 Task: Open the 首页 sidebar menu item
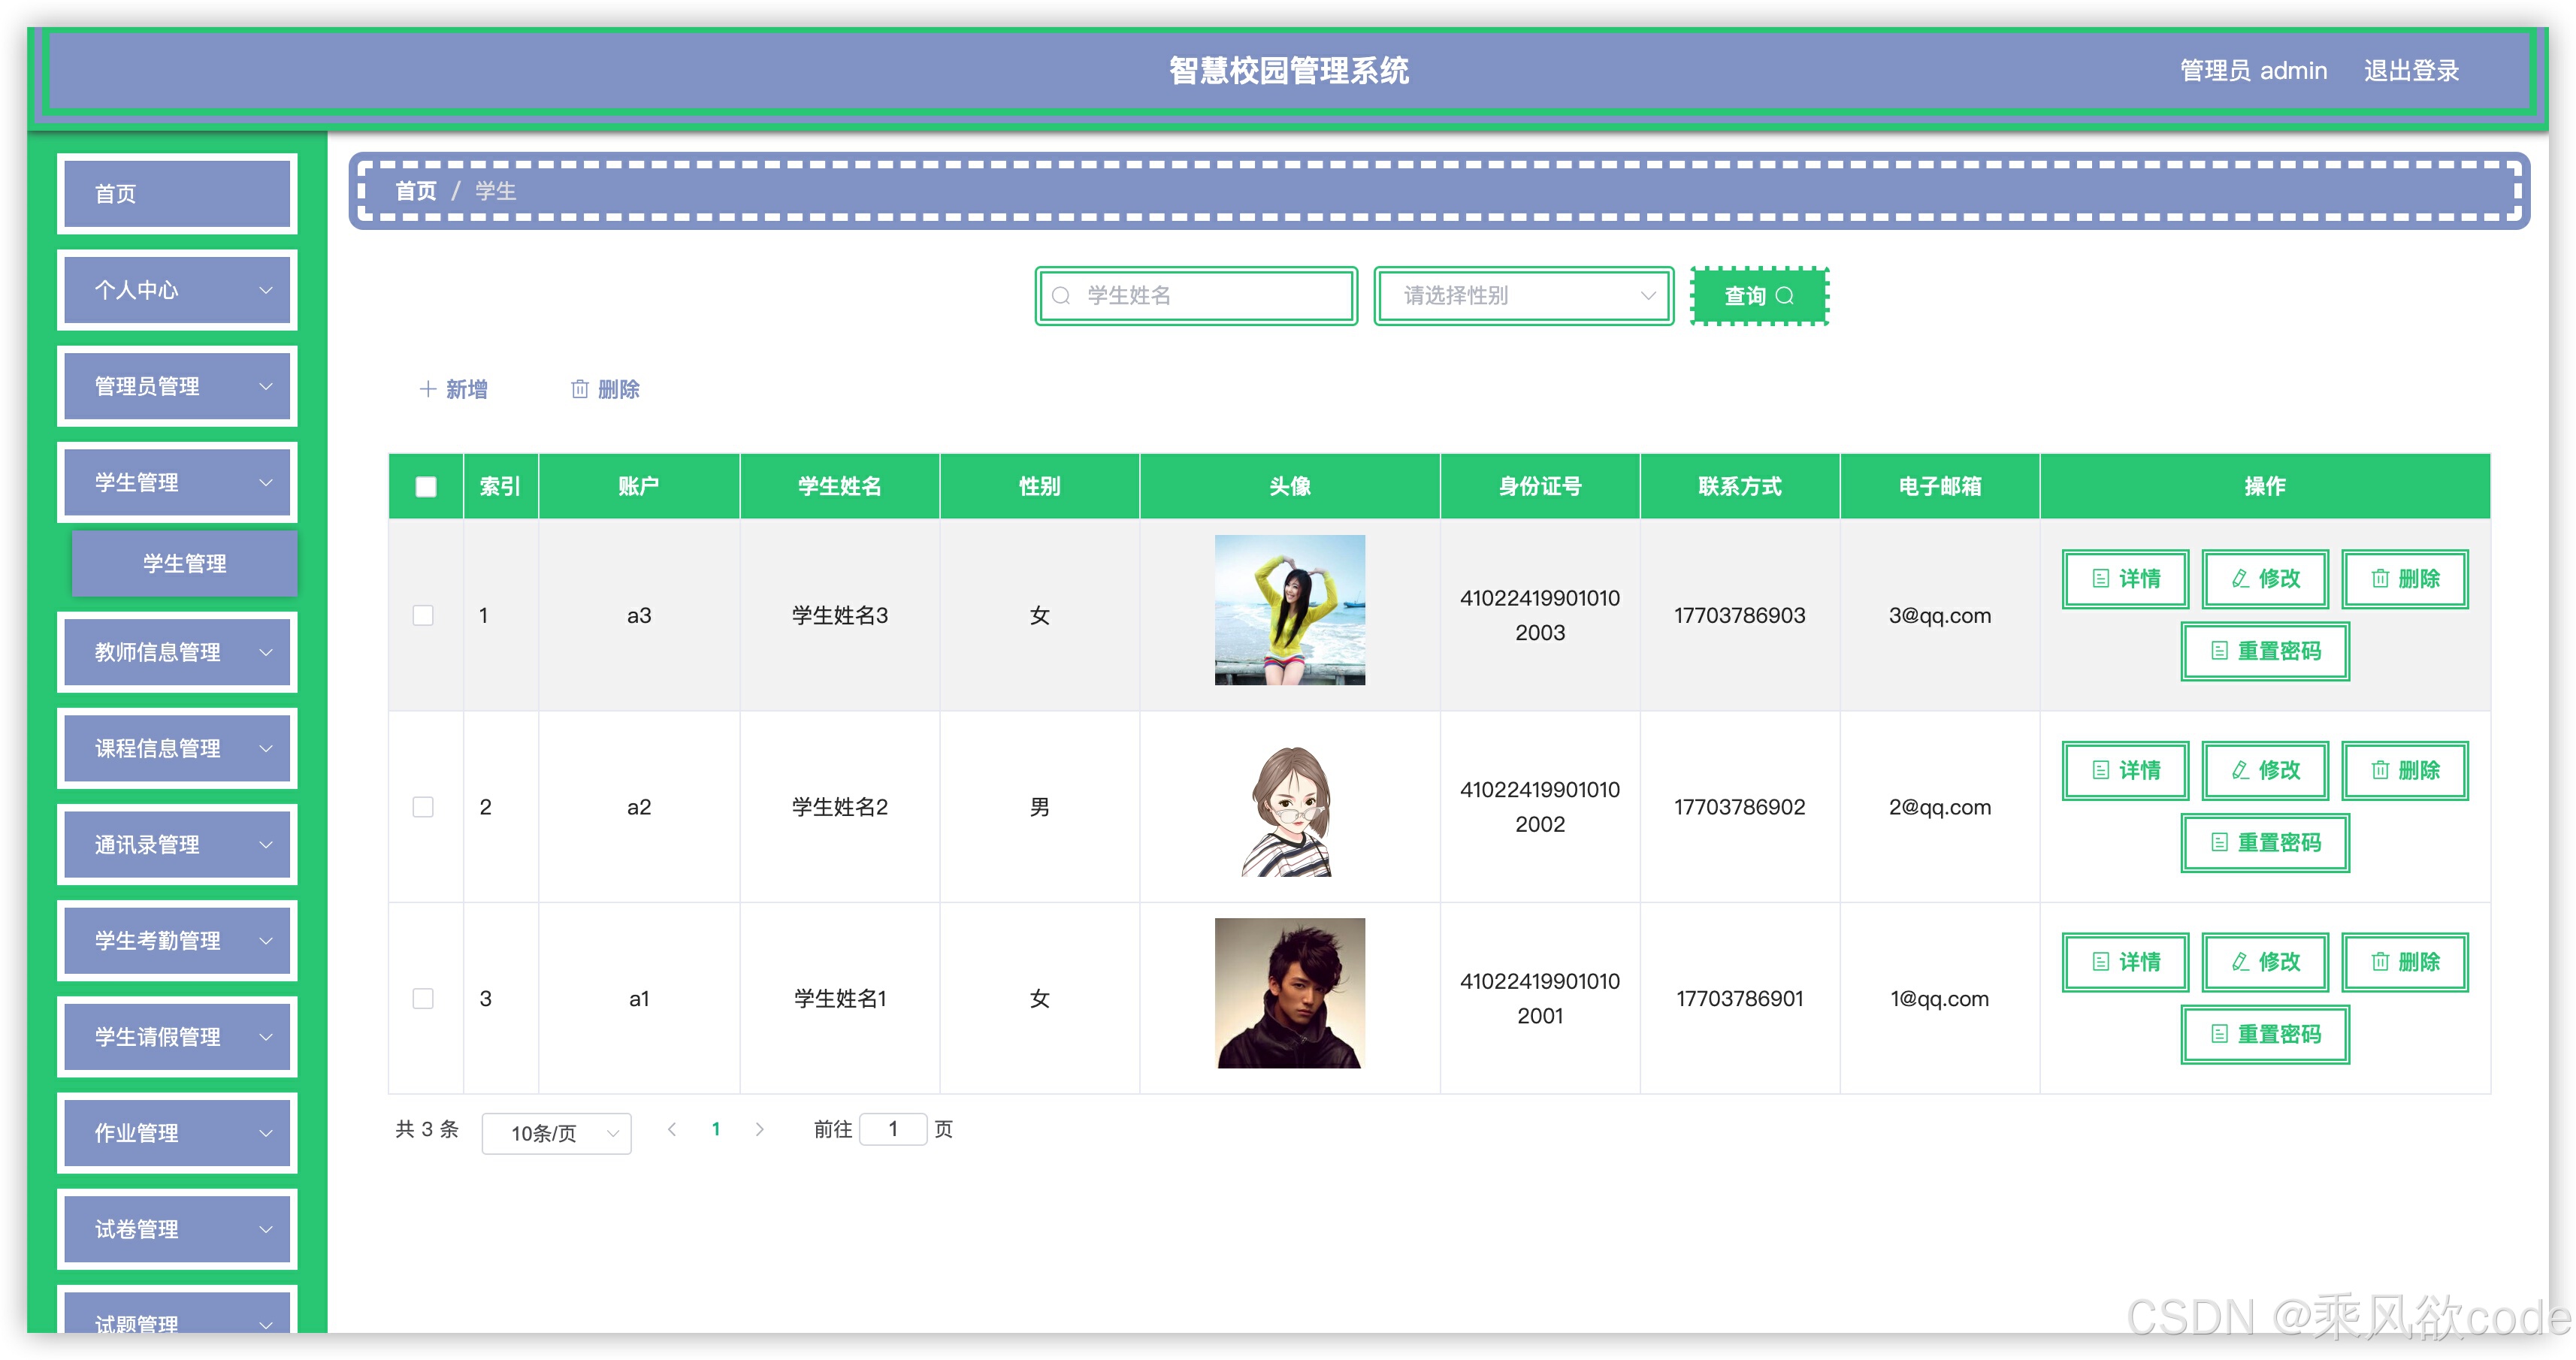(177, 194)
